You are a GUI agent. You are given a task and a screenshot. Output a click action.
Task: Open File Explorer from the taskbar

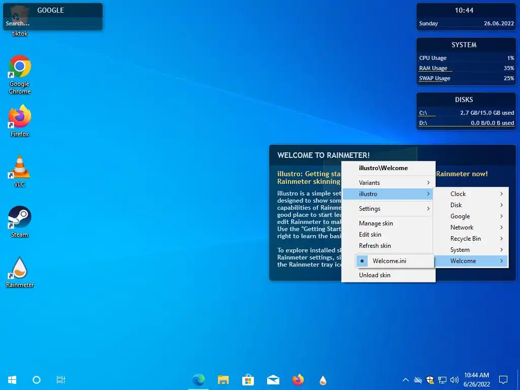[223, 380]
